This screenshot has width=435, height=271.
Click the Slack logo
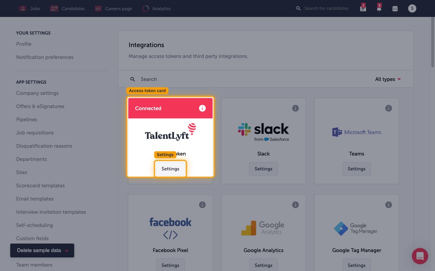click(x=263, y=132)
